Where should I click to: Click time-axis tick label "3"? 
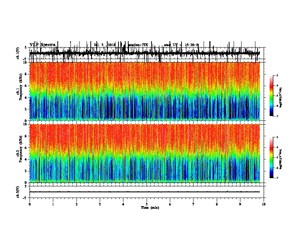coord(100,204)
